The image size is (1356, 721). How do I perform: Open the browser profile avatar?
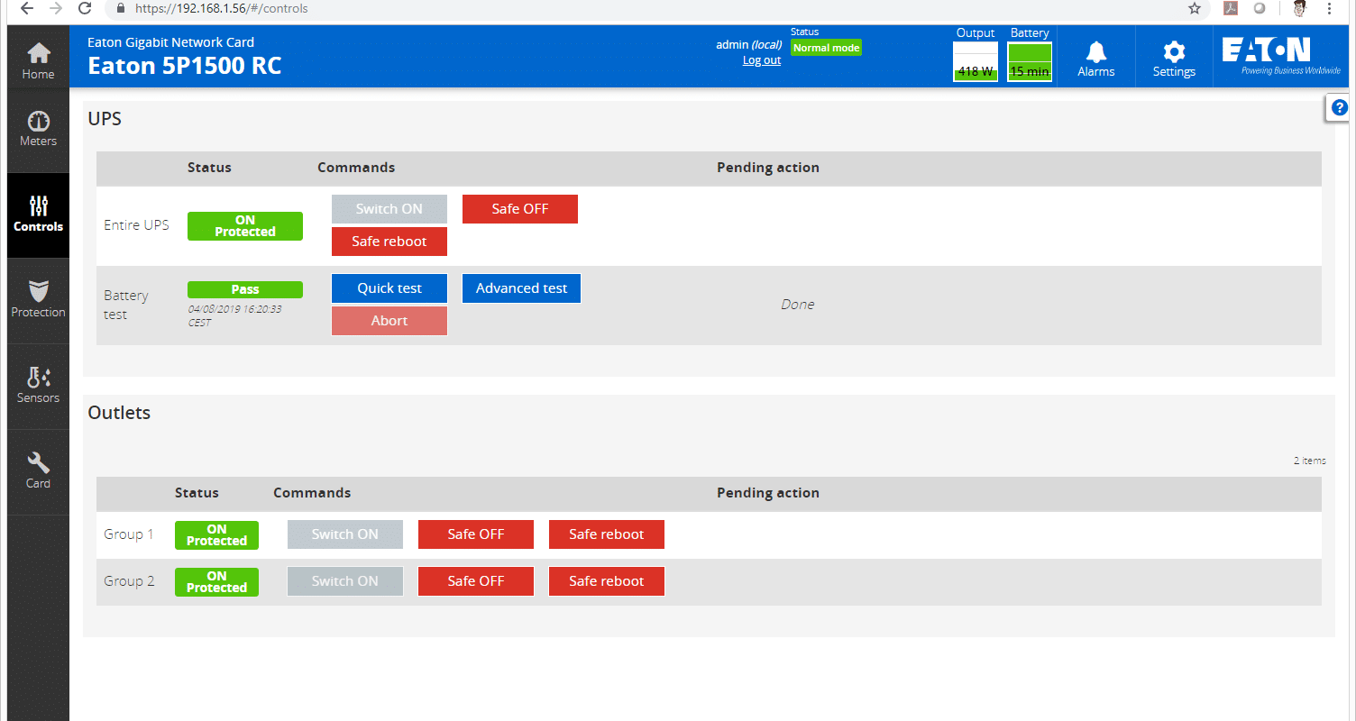pyautogui.click(x=1299, y=8)
